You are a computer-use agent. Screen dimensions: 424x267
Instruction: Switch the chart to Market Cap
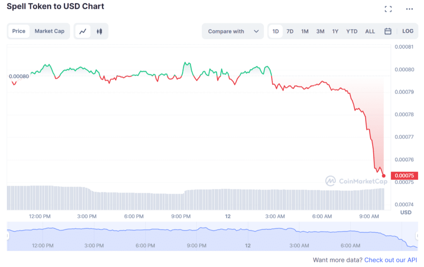49,31
